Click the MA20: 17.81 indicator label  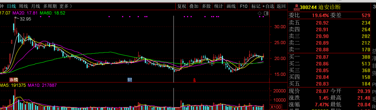(25, 13)
